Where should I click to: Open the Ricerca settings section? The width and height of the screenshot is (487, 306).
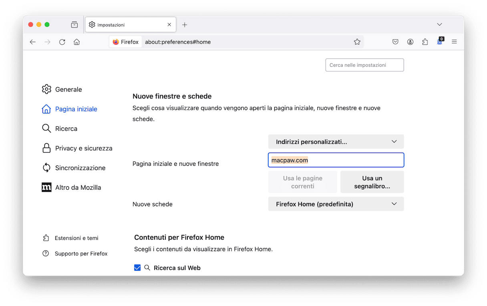tap(60, 129)
